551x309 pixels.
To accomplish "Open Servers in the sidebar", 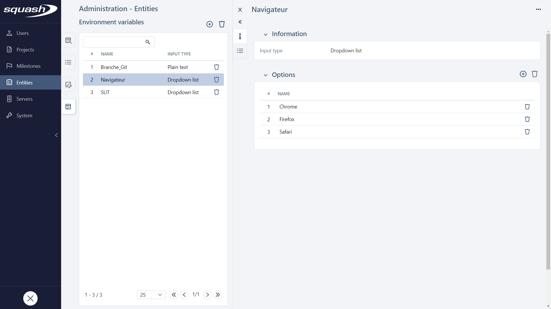I will click(x=24, y=99).
